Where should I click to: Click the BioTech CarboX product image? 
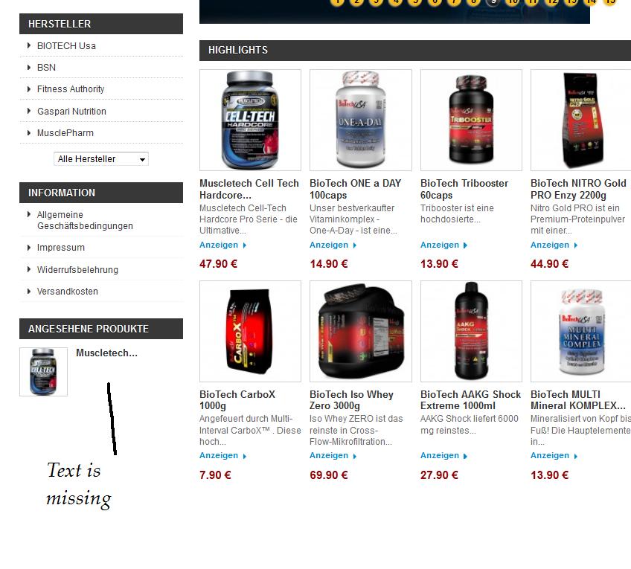pos(250,331)
